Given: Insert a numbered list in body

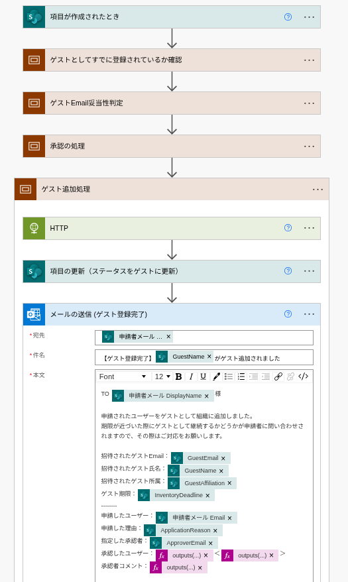Looking at the screenshot, I should point(241,377).
